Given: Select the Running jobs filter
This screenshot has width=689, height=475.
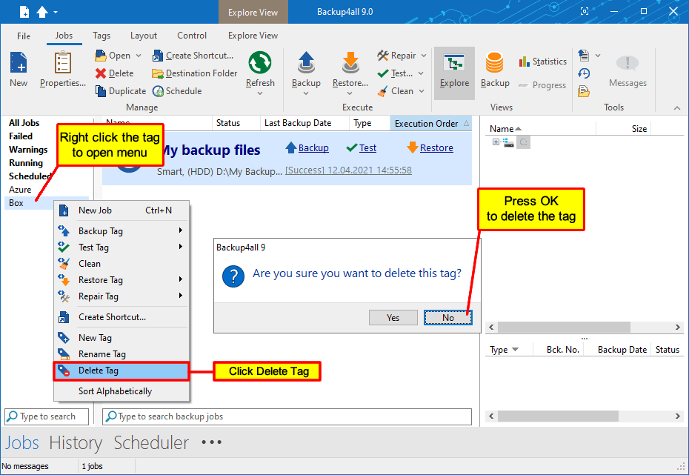Looking at the screenshot, I should pos(26,163).
